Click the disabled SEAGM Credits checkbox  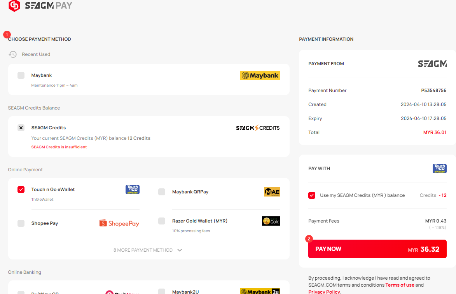coord(21,128)
